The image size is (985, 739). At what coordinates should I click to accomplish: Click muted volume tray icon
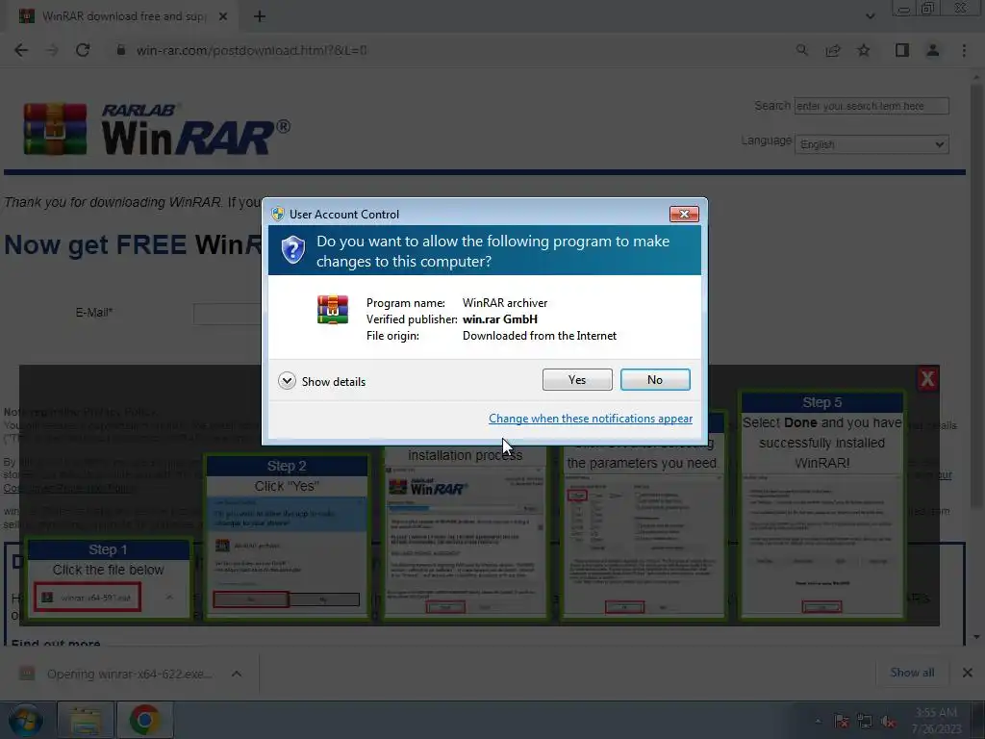pos(888,722)
